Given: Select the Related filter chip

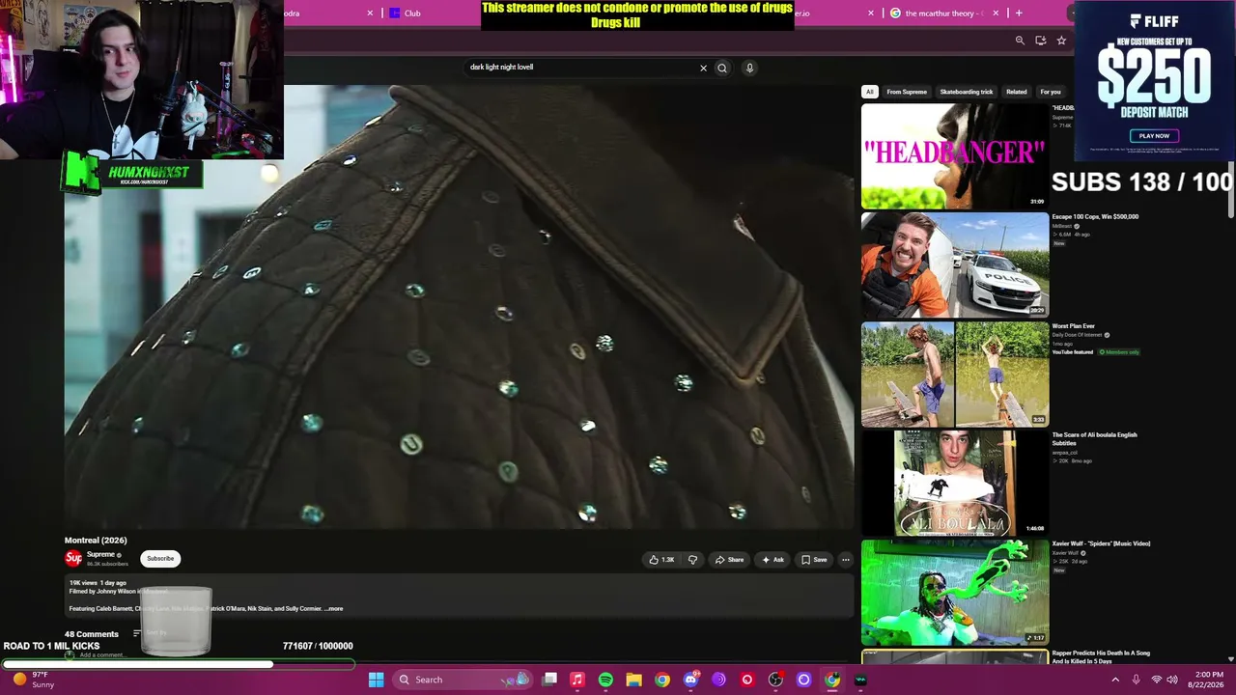Looking at the screenshot, I should point(1017,92).
